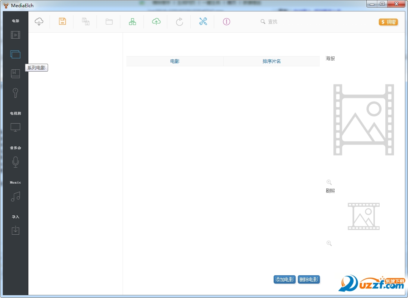The width and height of the screenshot is (408, 298).
Task: Minimize the MediaElch window
Action: coord(372,4)
